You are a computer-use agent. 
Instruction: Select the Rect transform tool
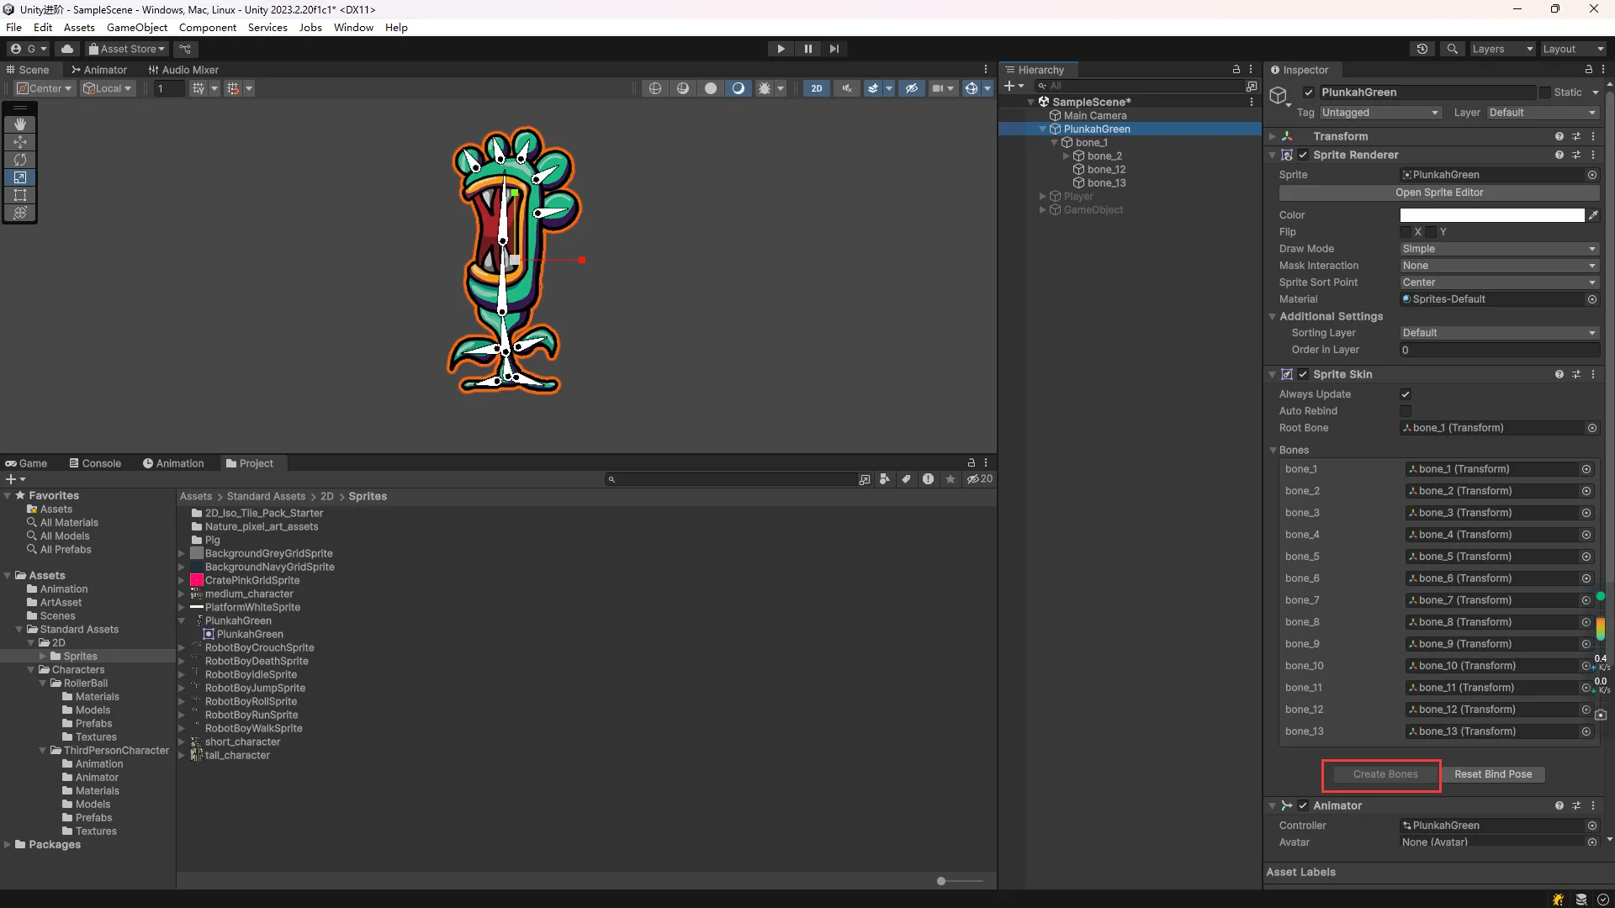pos(20,195)
